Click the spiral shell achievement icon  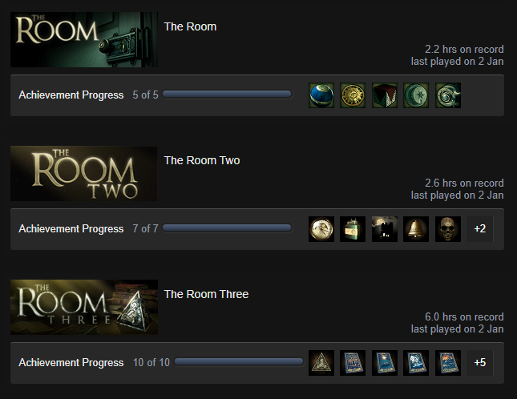coord(448,95)
